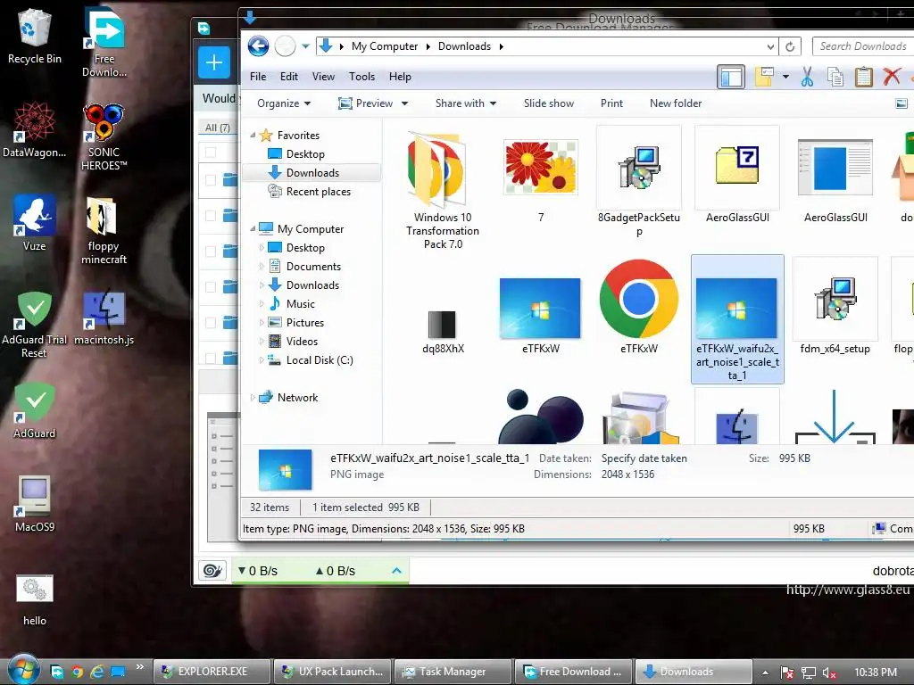
Task: Click the Print button
Action: pos(611,103)
